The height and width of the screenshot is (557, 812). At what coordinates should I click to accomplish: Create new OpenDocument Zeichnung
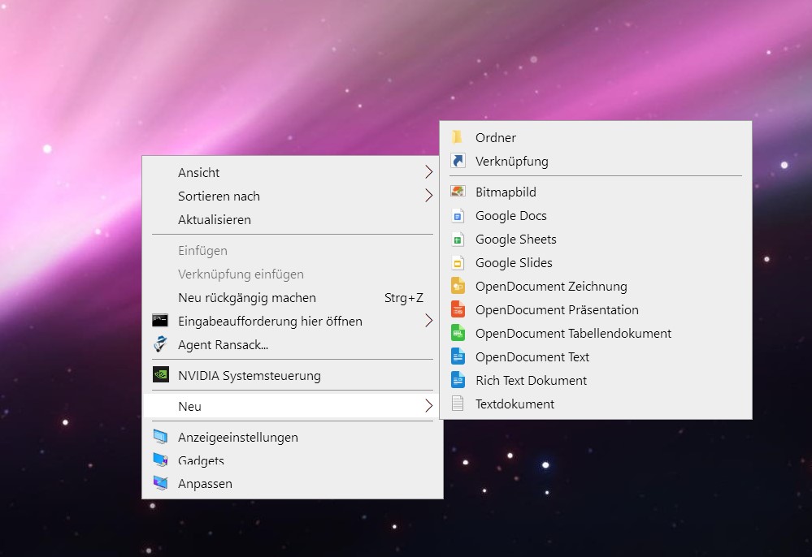coord(596,287)
